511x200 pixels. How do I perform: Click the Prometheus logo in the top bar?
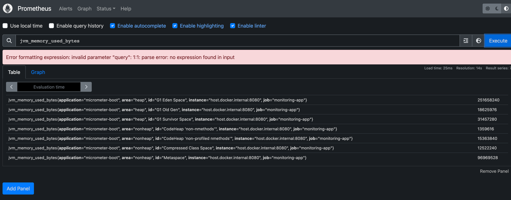8,8
